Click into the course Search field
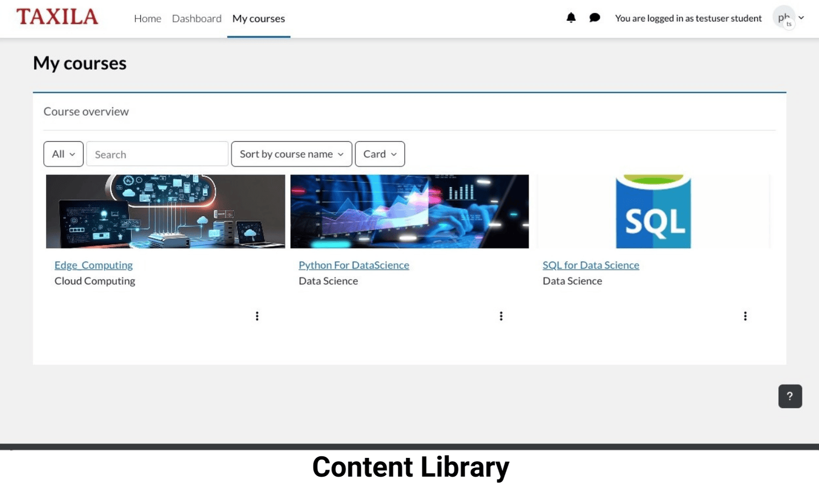This screenshot has height=490, width=819. [157, 154]
